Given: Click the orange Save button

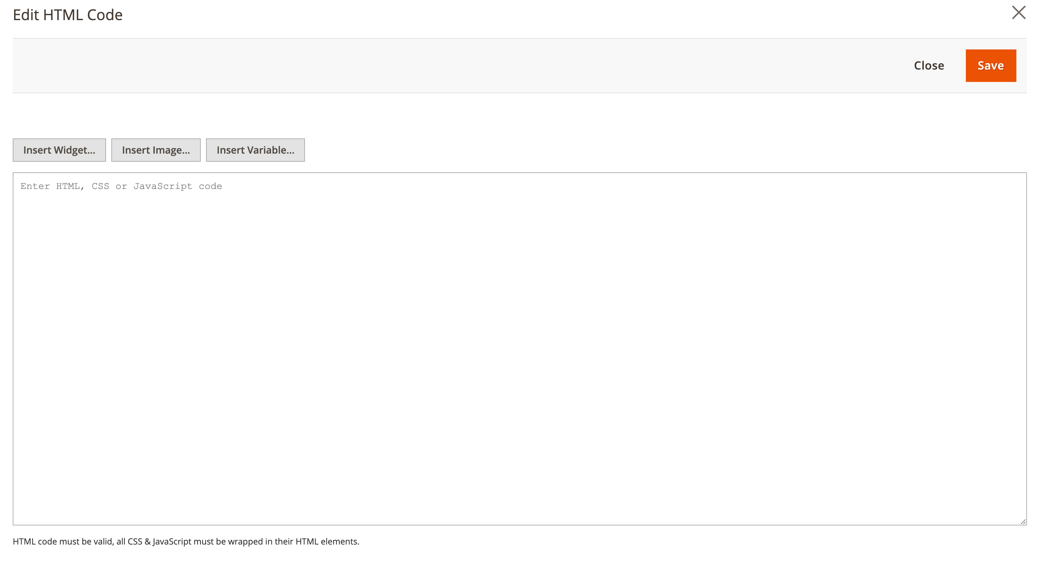Looking at the screenshot, I should coord(991,65).
